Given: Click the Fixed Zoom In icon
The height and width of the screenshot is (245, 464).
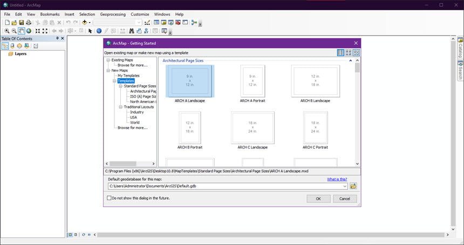Looking at the screenshot, I should tap(38, 31).
